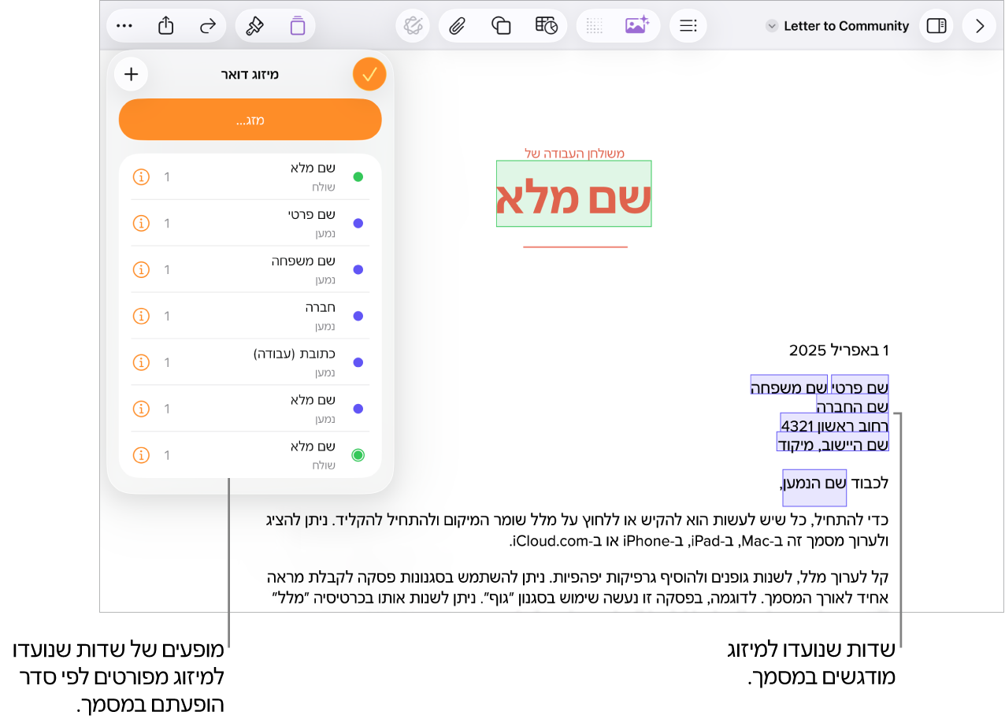Toggle the sidebar panel icon
1005x719 pixels.
pyautogui.click(x=936, y=26)
